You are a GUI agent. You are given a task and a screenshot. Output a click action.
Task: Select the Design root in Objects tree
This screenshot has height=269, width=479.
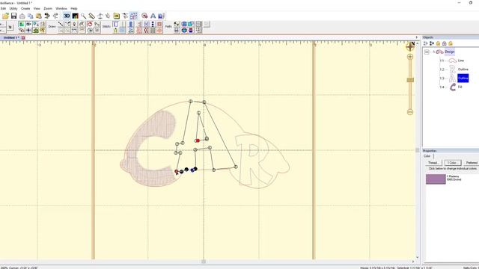449,52
